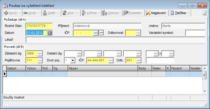Click the Odbornost field
210x109 pixels.
[x=131, y=33]
